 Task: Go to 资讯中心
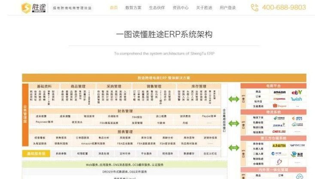point(181,8)
